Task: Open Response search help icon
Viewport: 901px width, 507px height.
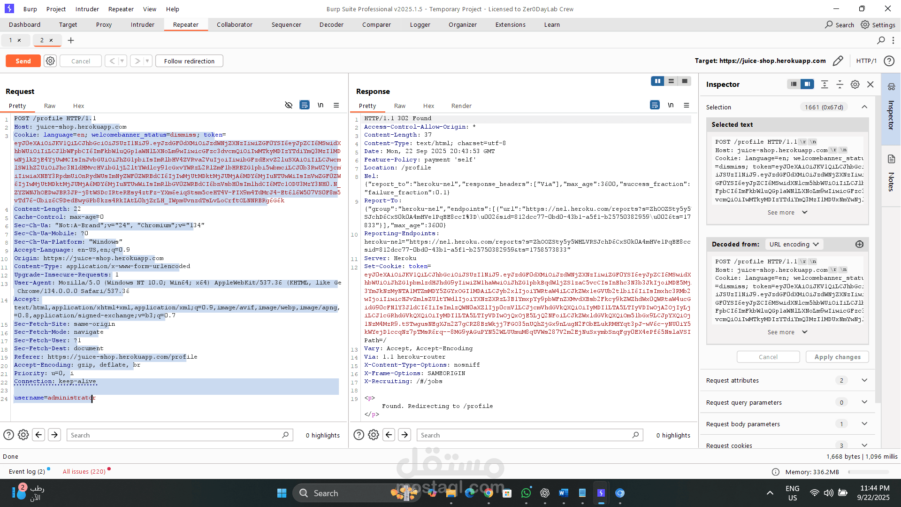Action: tap(359, 435)
